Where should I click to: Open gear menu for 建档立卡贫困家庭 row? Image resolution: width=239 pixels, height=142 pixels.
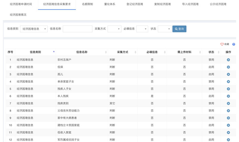[228, 125]
